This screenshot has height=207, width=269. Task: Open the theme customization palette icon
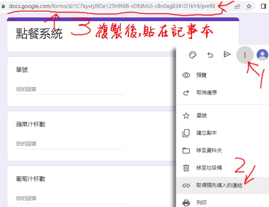pyautogui.click(x=192, y=55)
